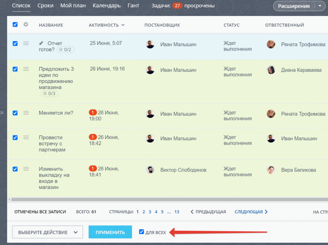
Task: Switch to the Список tab
Action: [x=21, y=6]
